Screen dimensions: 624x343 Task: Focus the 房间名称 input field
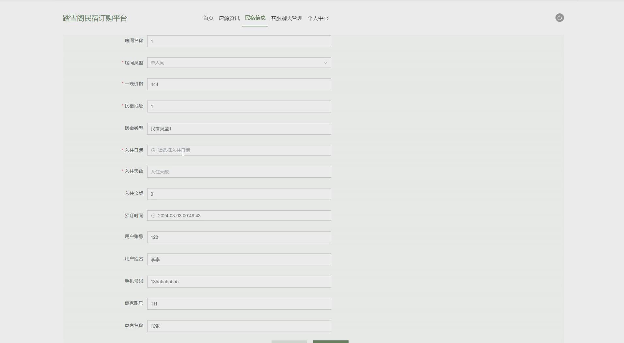coord(239,41)
